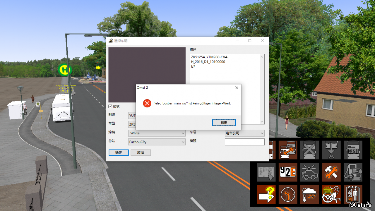Open the 制造 manufacturer dropdown
The image size is (375, 211).
132,116
